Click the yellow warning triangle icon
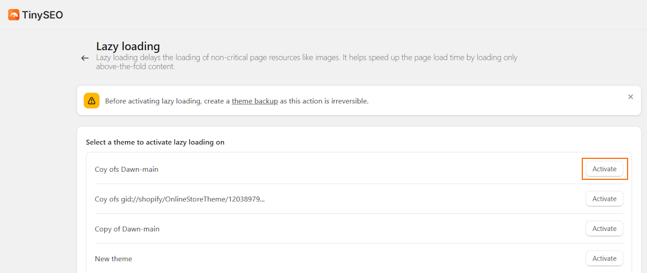This screenshot has width=647, height=273. click(x=92, y=101)
